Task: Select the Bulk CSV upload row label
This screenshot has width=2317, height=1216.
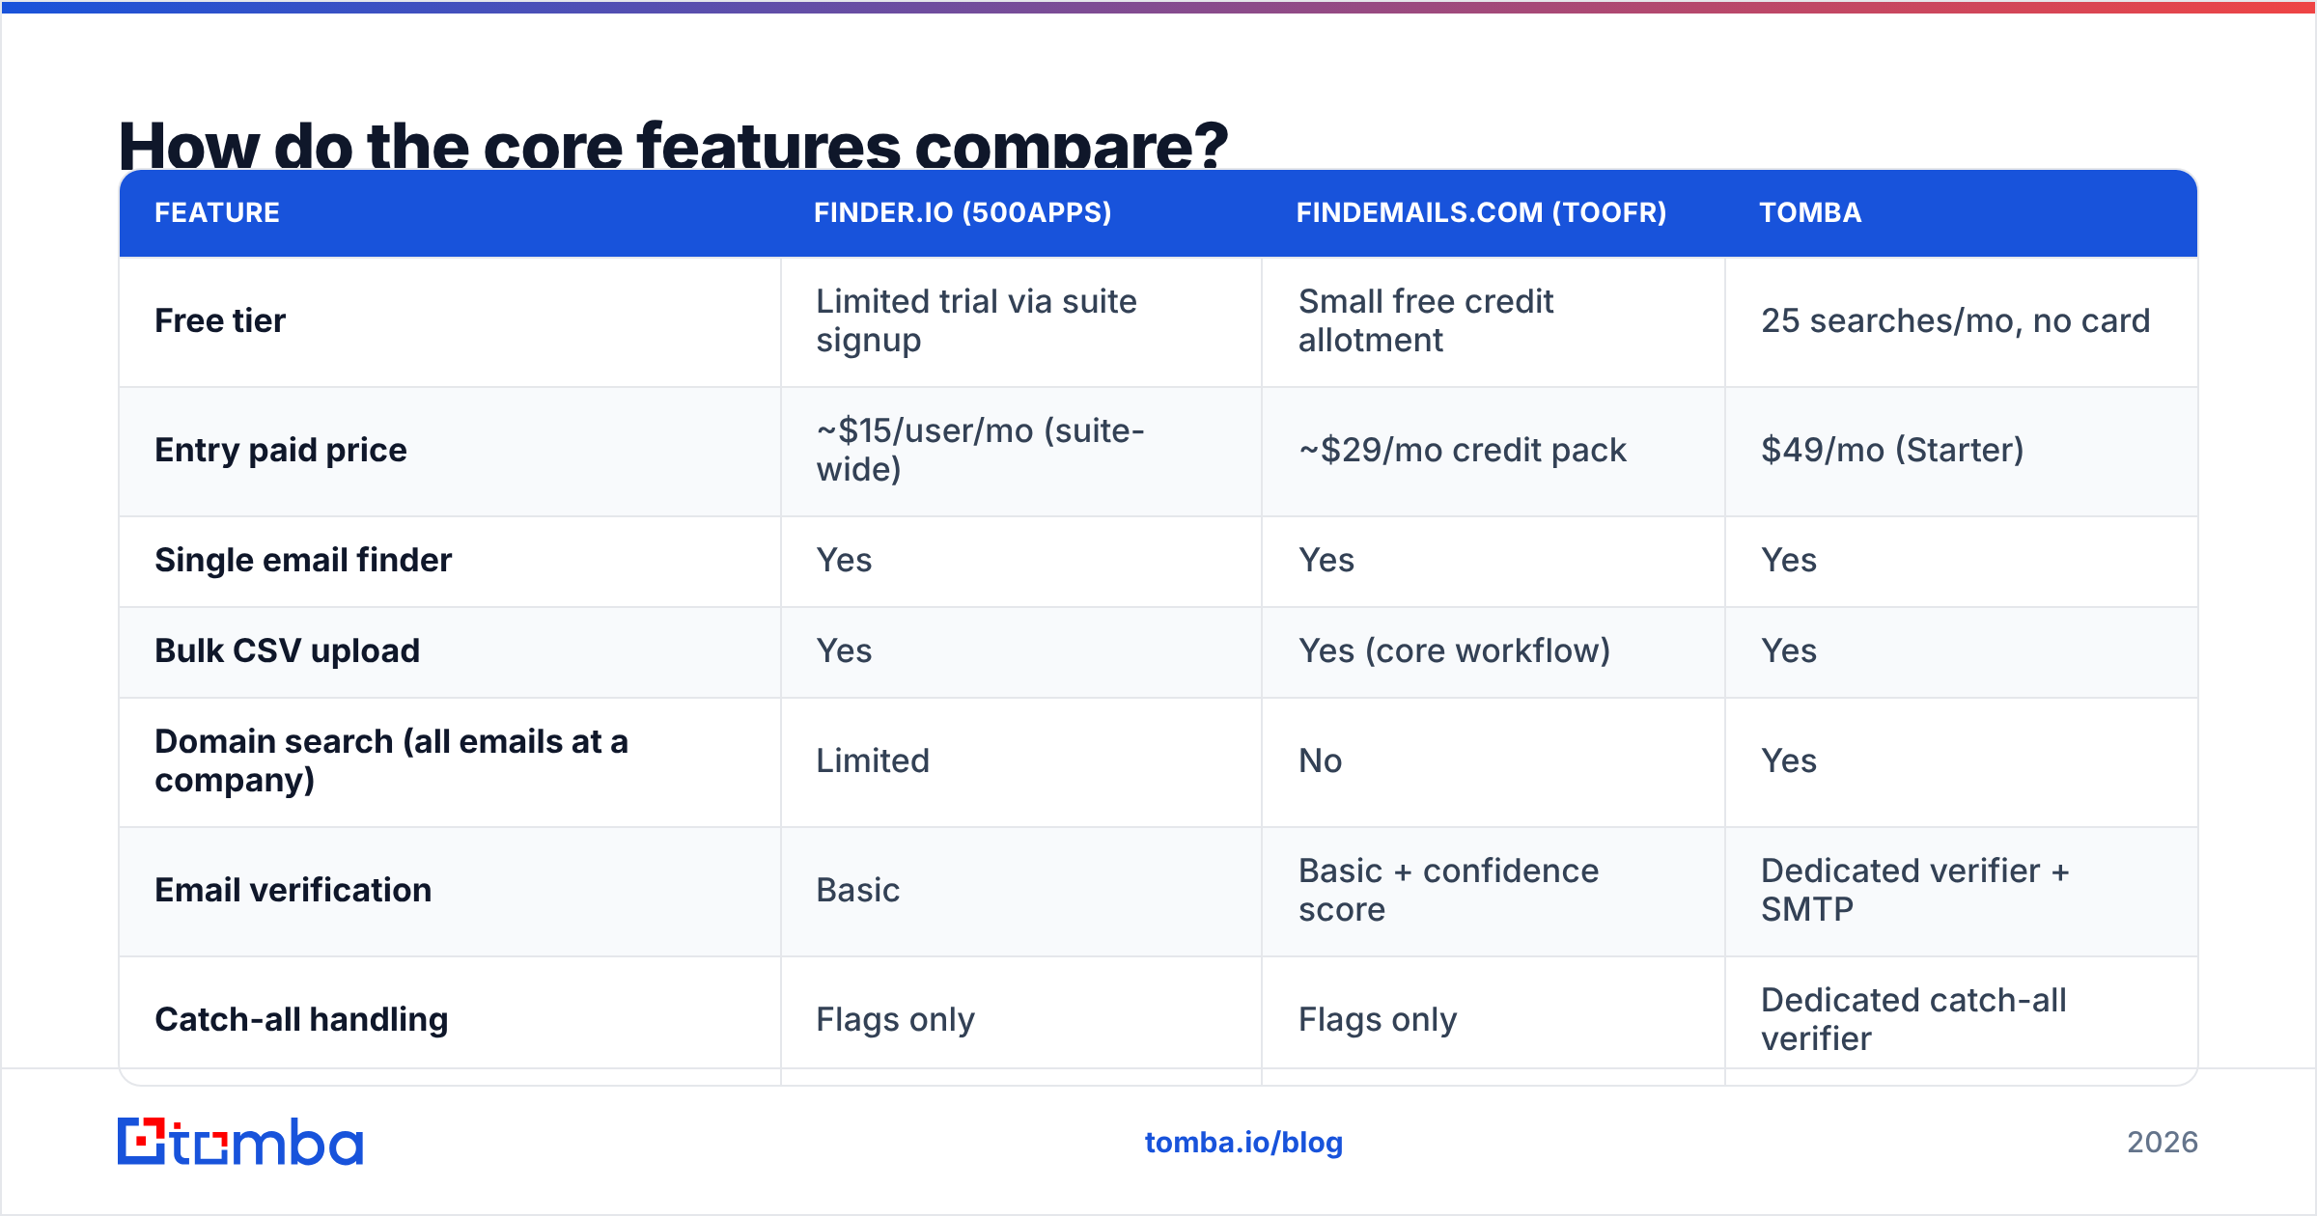Action: [x=288, y=650]
